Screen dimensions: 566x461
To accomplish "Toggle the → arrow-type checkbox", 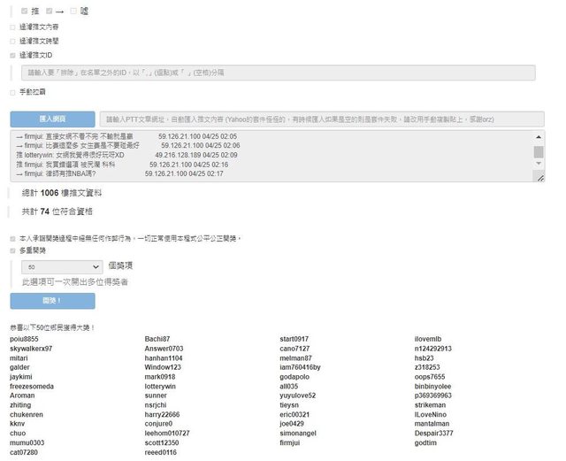I will click(50, 12).
